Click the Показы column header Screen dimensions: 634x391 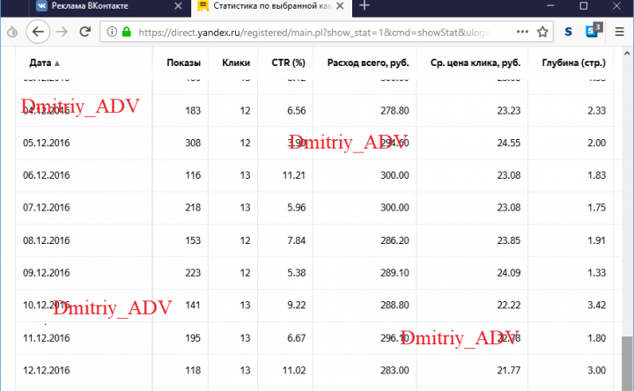[x=183, y=63]
